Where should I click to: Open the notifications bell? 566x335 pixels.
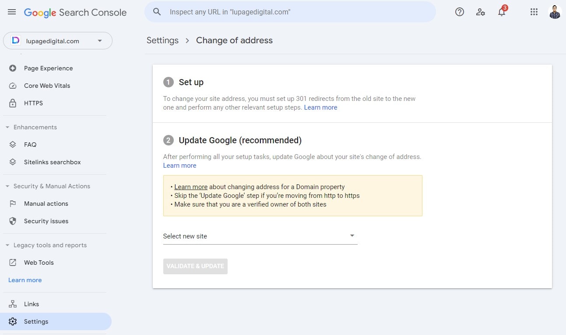pos(502,12)
